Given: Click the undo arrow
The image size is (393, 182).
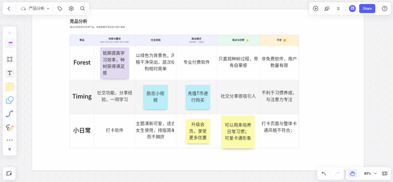Looking at the screenshot, I should (324, 173).
